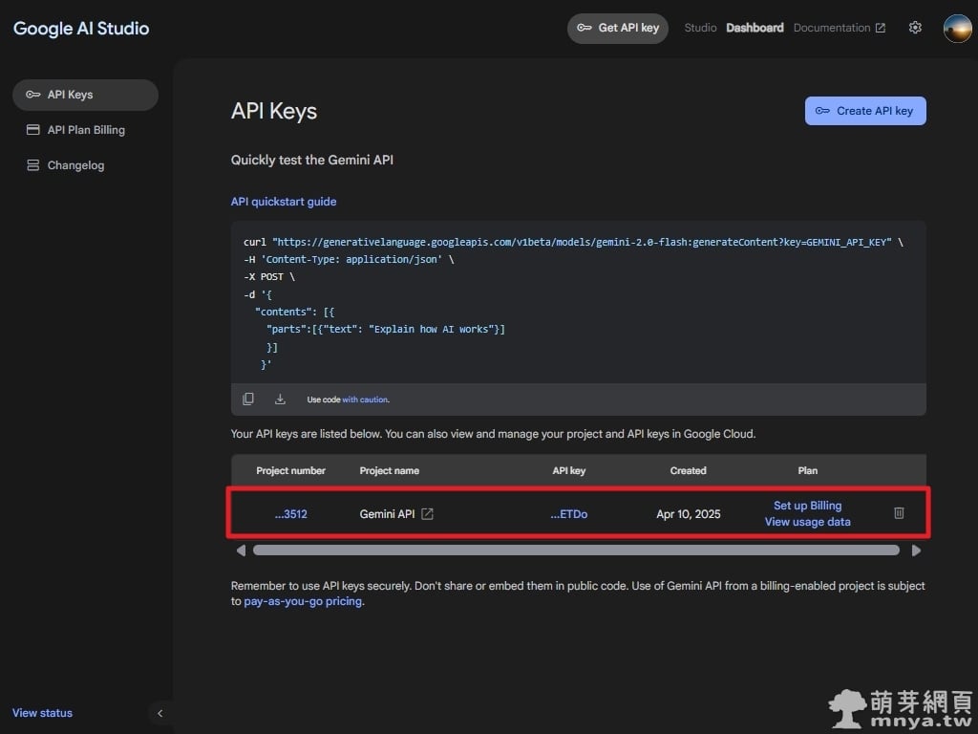Image resolution: width=978 pixels, height=734 pixels.
Task: Open the API quickstart guide link
Action: click(x=284, y=202)
